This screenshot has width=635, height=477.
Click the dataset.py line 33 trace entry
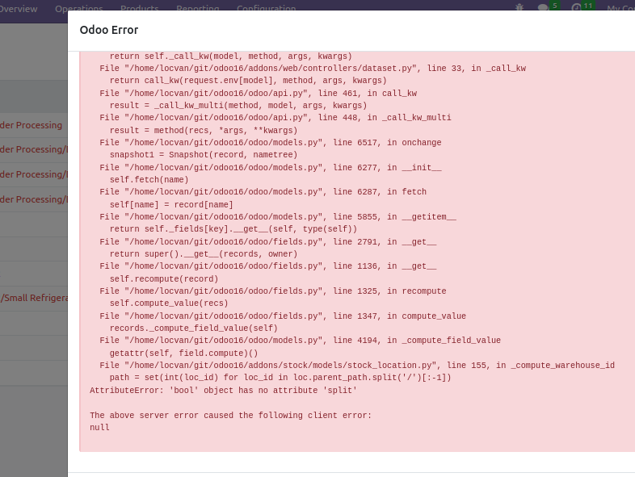(313, 69)
